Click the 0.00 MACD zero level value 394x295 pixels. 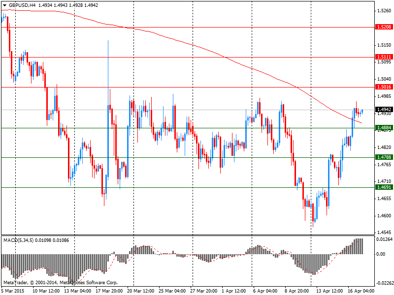pos(381,254)
